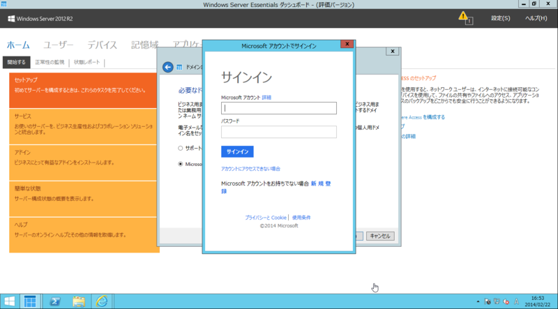Click the muted speaker tray icon
This screenshot has height=309, width=558.
coord(506,301)
